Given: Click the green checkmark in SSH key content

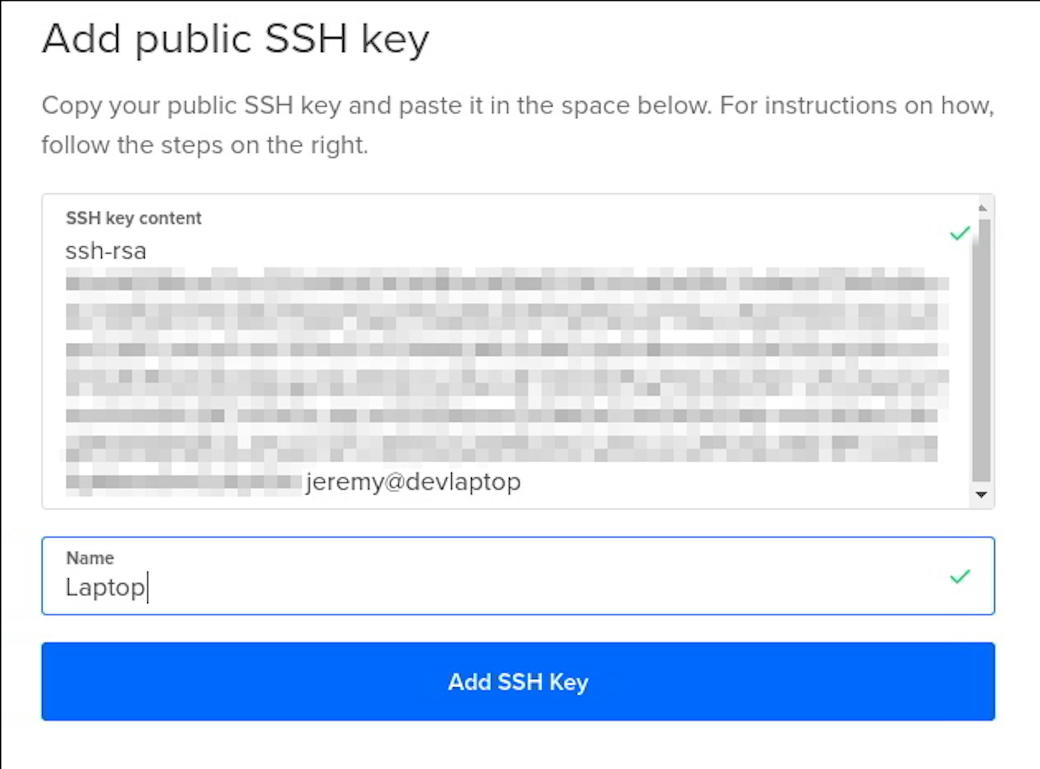Looking at the screenshot, I should 960,233.
